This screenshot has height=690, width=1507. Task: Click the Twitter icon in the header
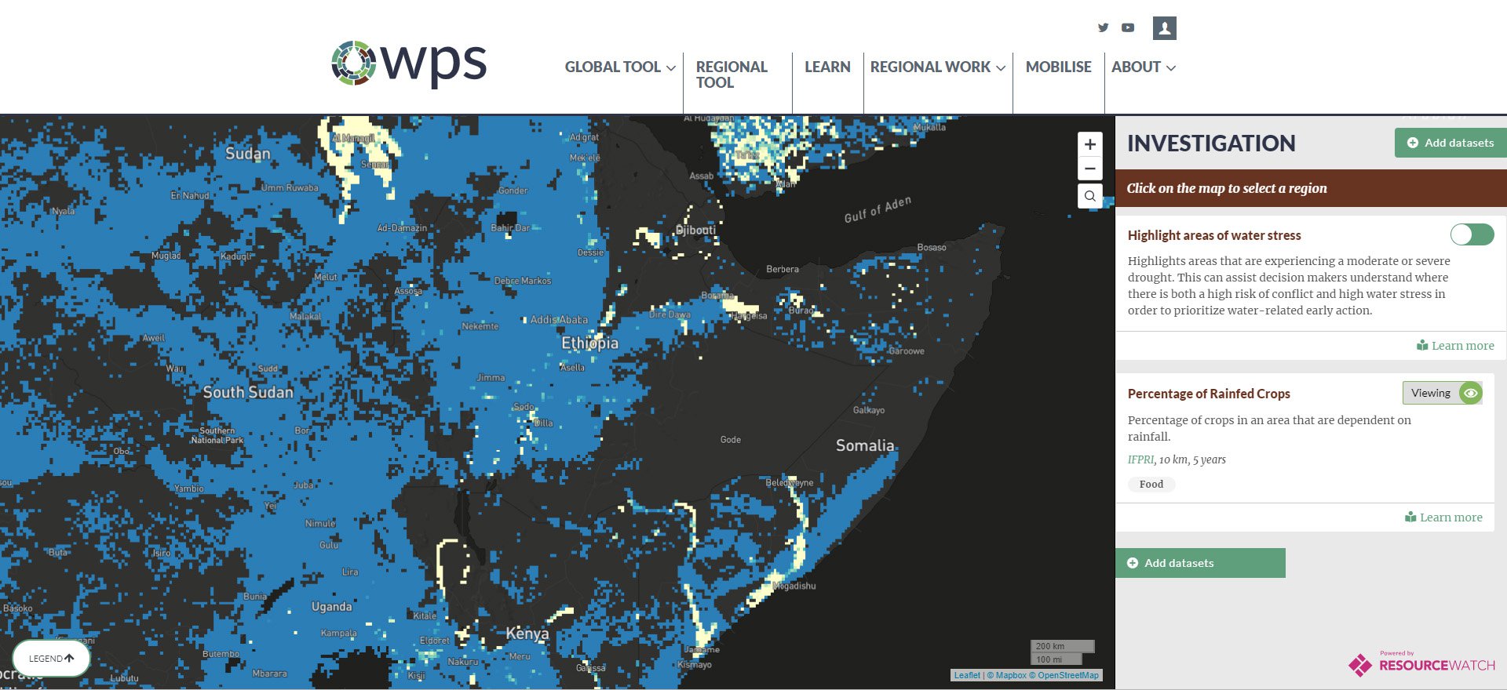1103,27
